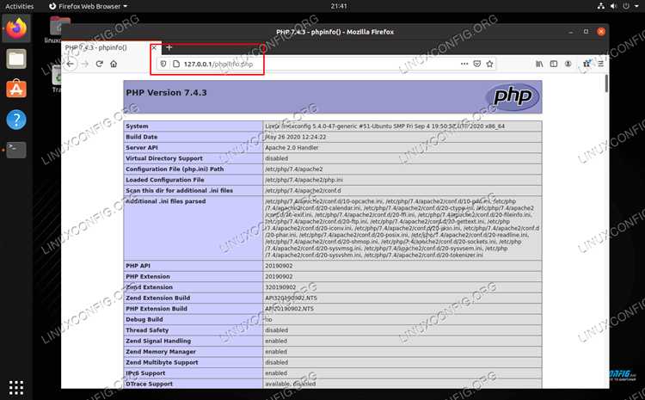Maximize the Firefox window
The image size is (645, 400).
coord(586,32)
